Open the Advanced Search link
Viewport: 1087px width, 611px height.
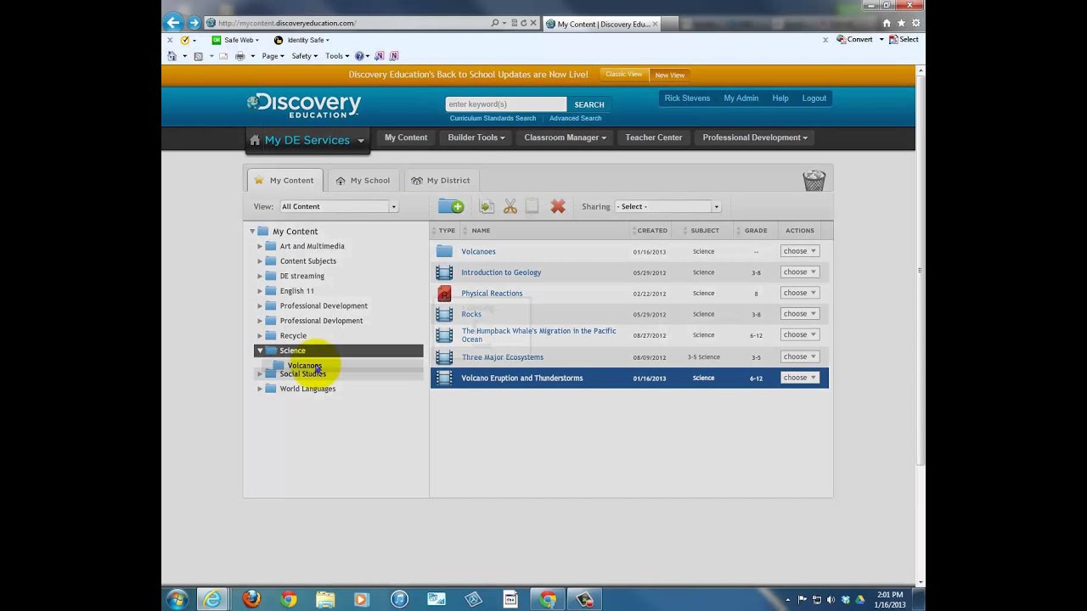coord(575,119)
